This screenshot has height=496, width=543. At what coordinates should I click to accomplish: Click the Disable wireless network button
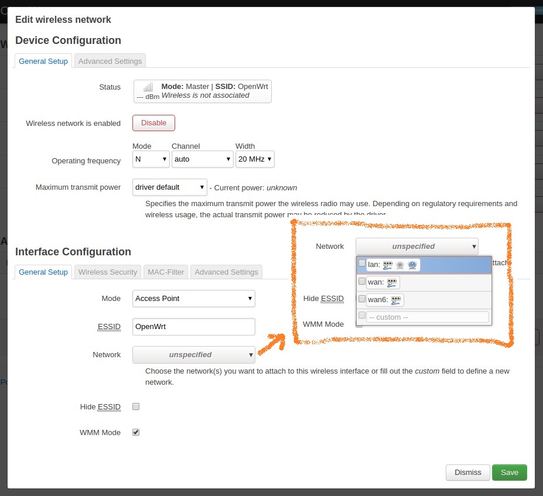point(153,123)
